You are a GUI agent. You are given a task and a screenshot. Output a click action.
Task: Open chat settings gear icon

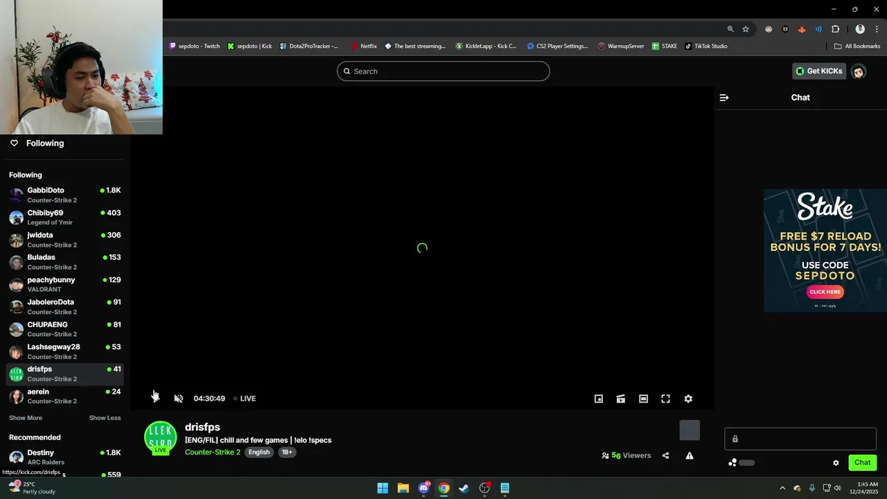click(836, 462)
